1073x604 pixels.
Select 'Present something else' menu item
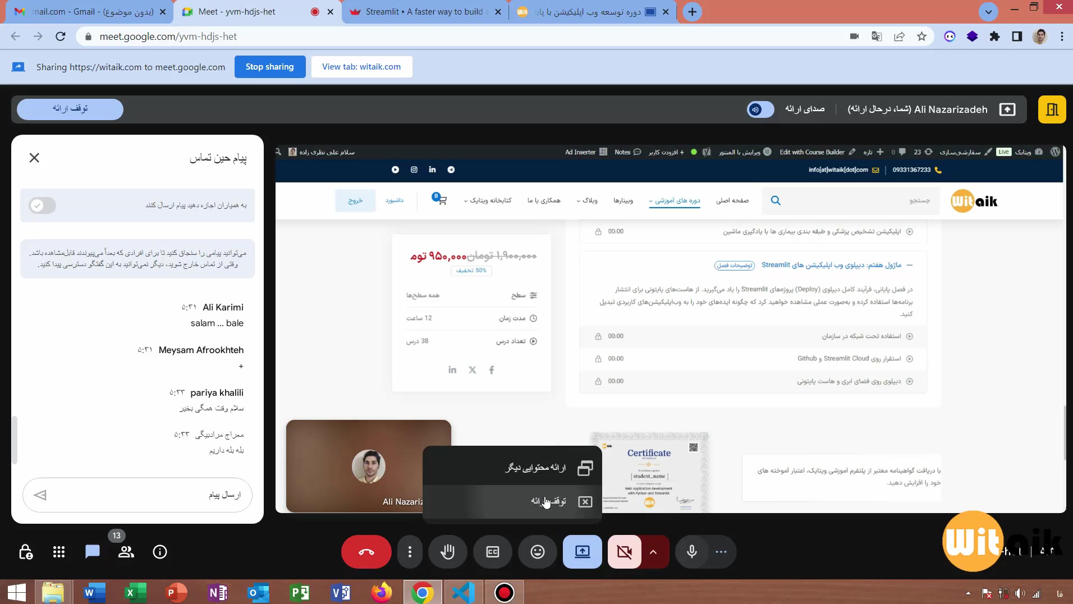512,468
